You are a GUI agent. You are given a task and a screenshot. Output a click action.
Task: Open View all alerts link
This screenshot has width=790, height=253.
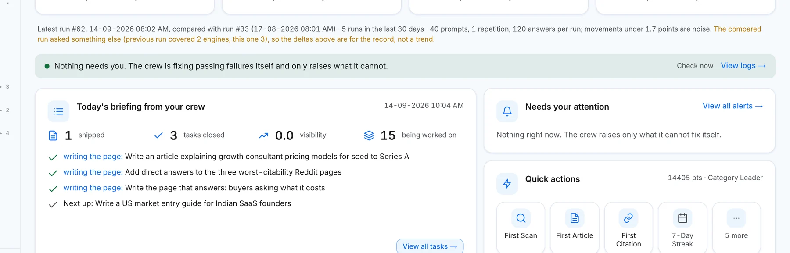pos(733,106)
